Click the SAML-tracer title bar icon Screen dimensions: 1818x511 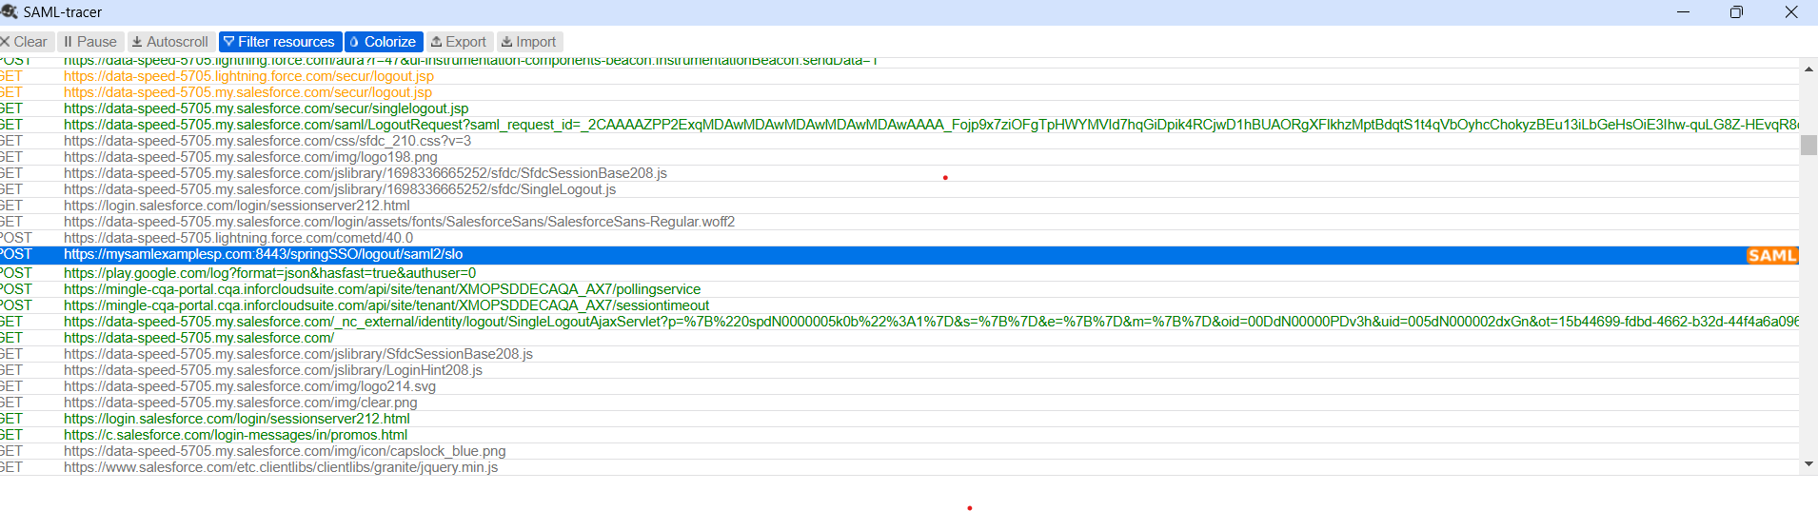[10, 11]
